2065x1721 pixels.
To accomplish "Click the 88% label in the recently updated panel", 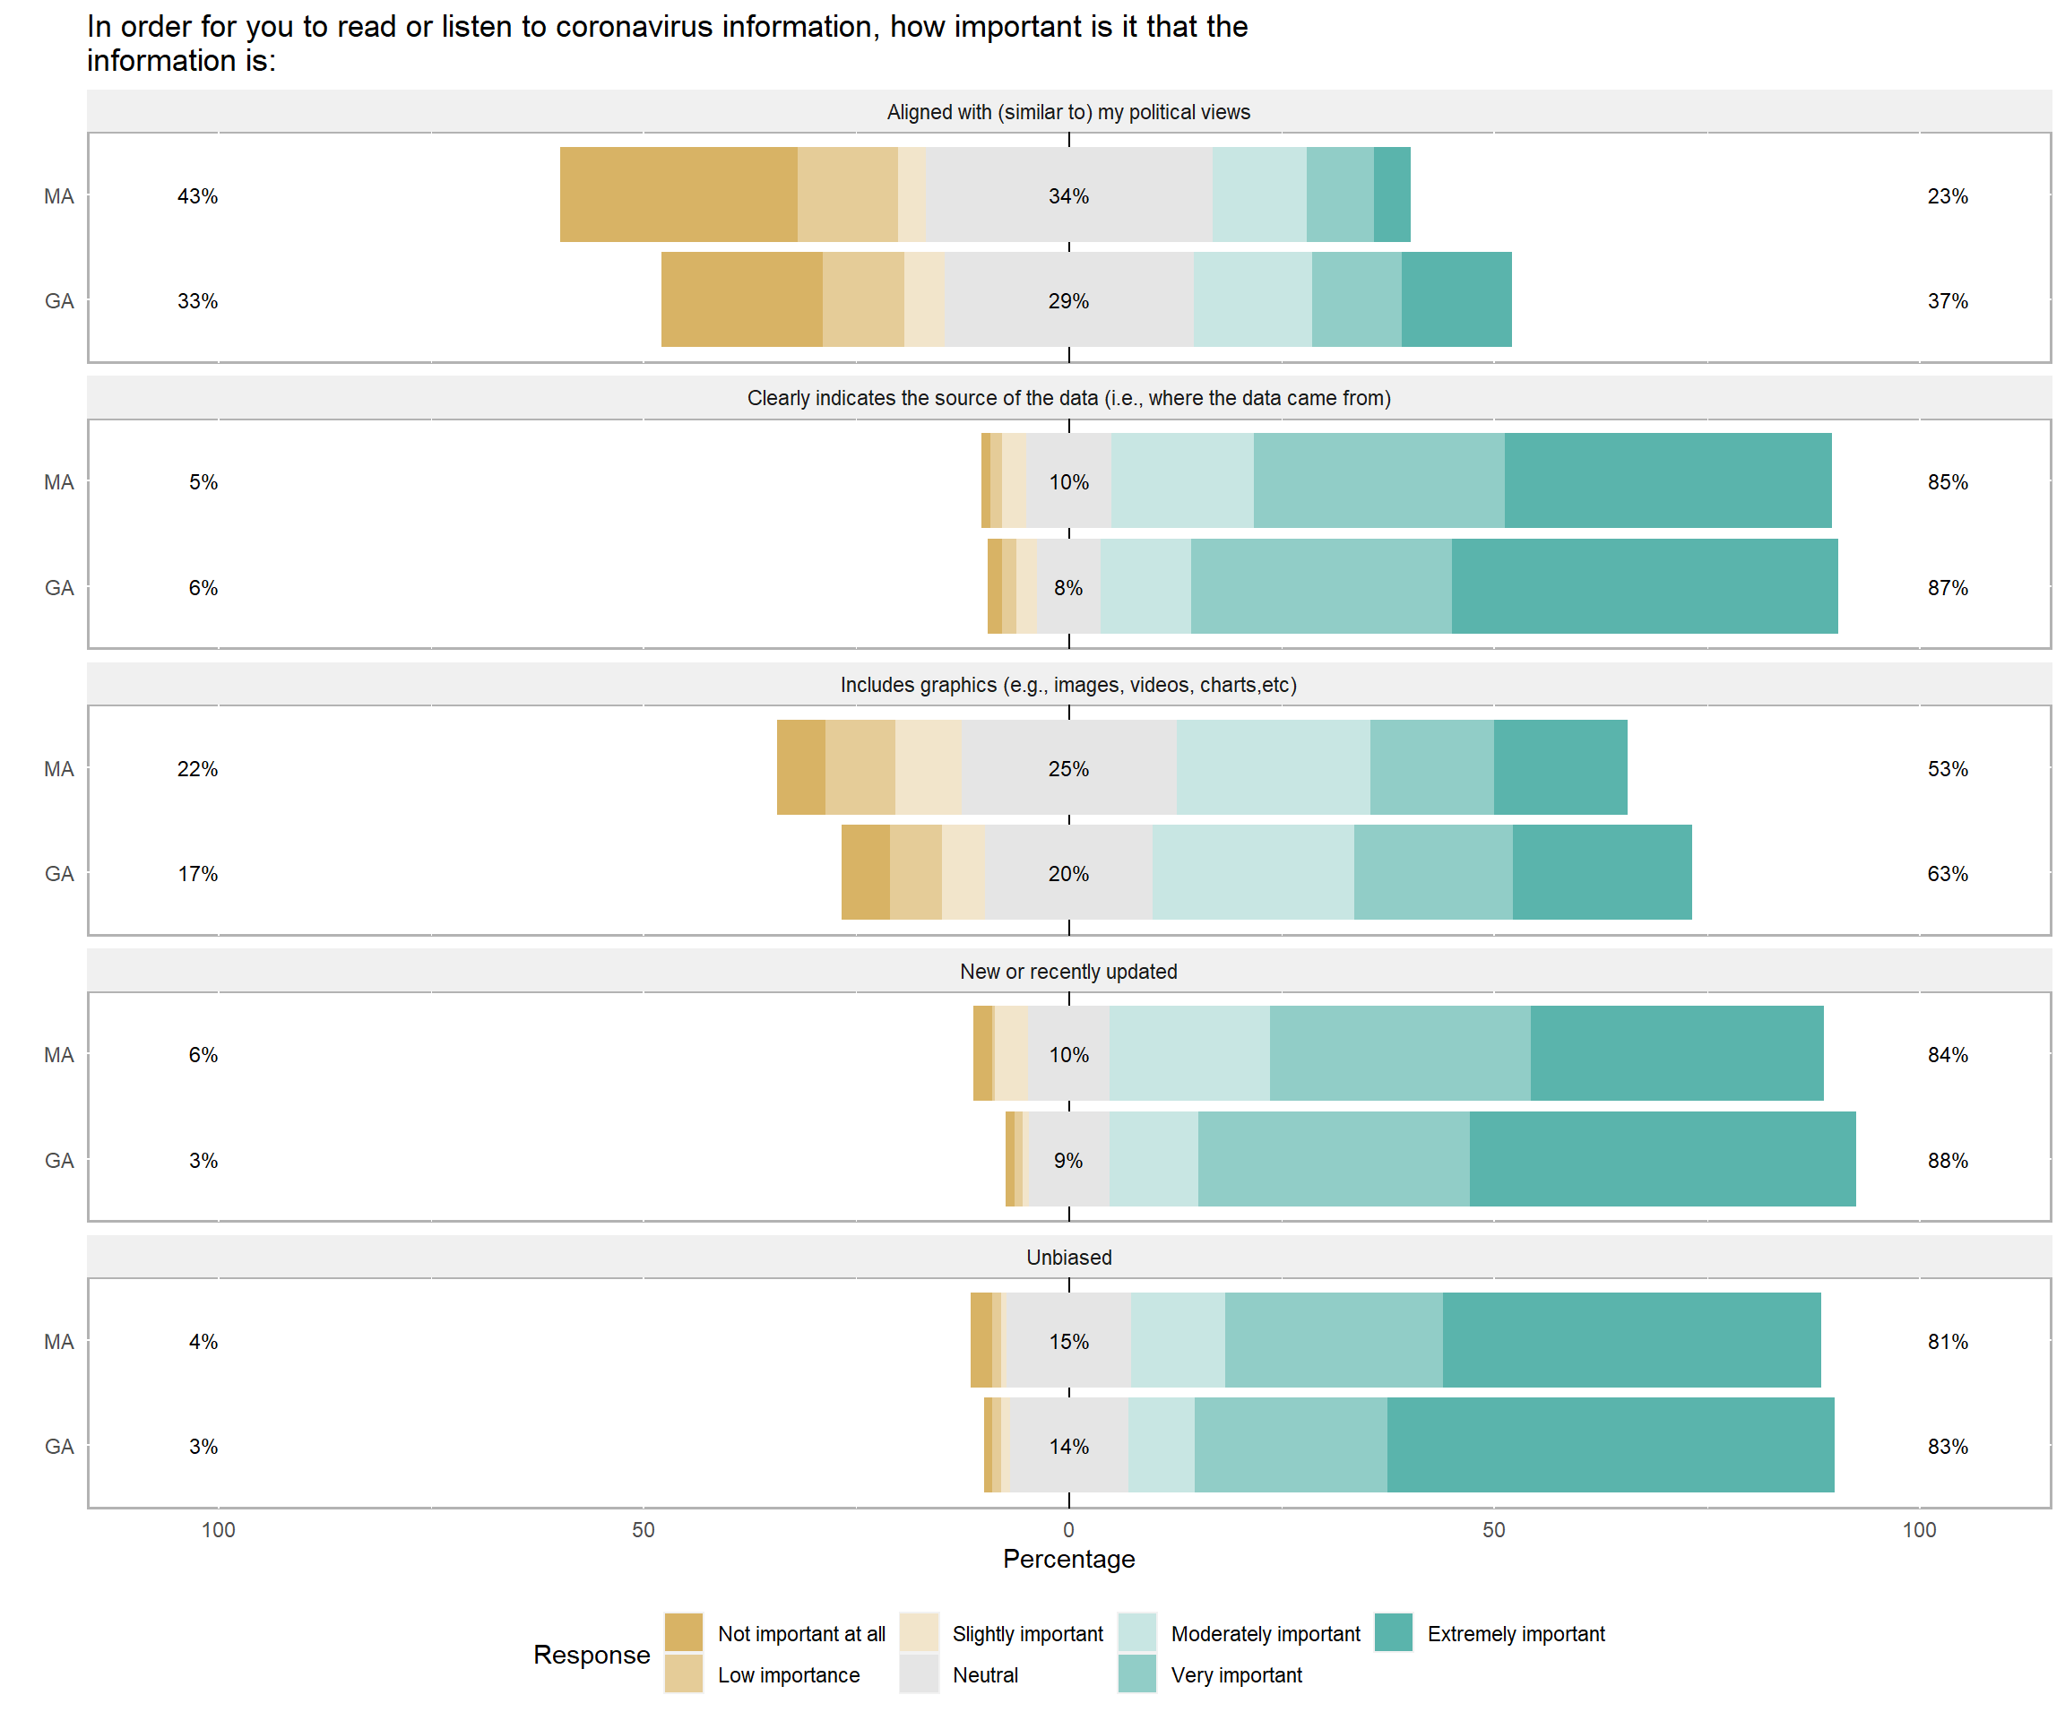I will (x=1947, y=1161).
